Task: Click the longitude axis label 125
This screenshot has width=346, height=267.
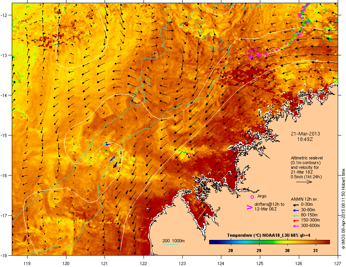Action: 260,263
